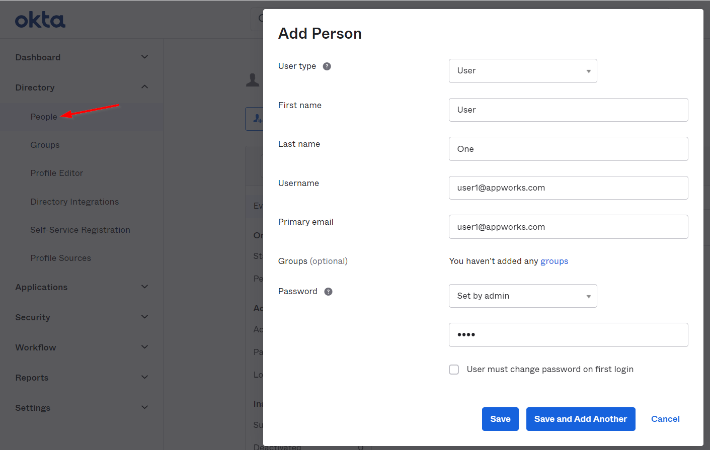
Task: Expand the Security section chevron
Action: pyautogui.click(x=144, y=317)
